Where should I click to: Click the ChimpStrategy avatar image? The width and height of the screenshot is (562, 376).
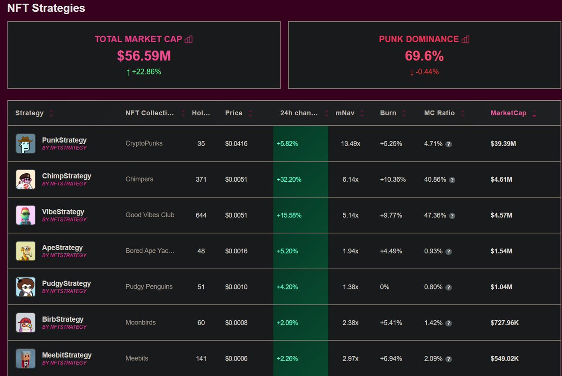(25, 179)
